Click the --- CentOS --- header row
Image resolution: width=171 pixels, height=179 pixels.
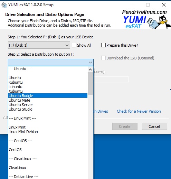48,141
